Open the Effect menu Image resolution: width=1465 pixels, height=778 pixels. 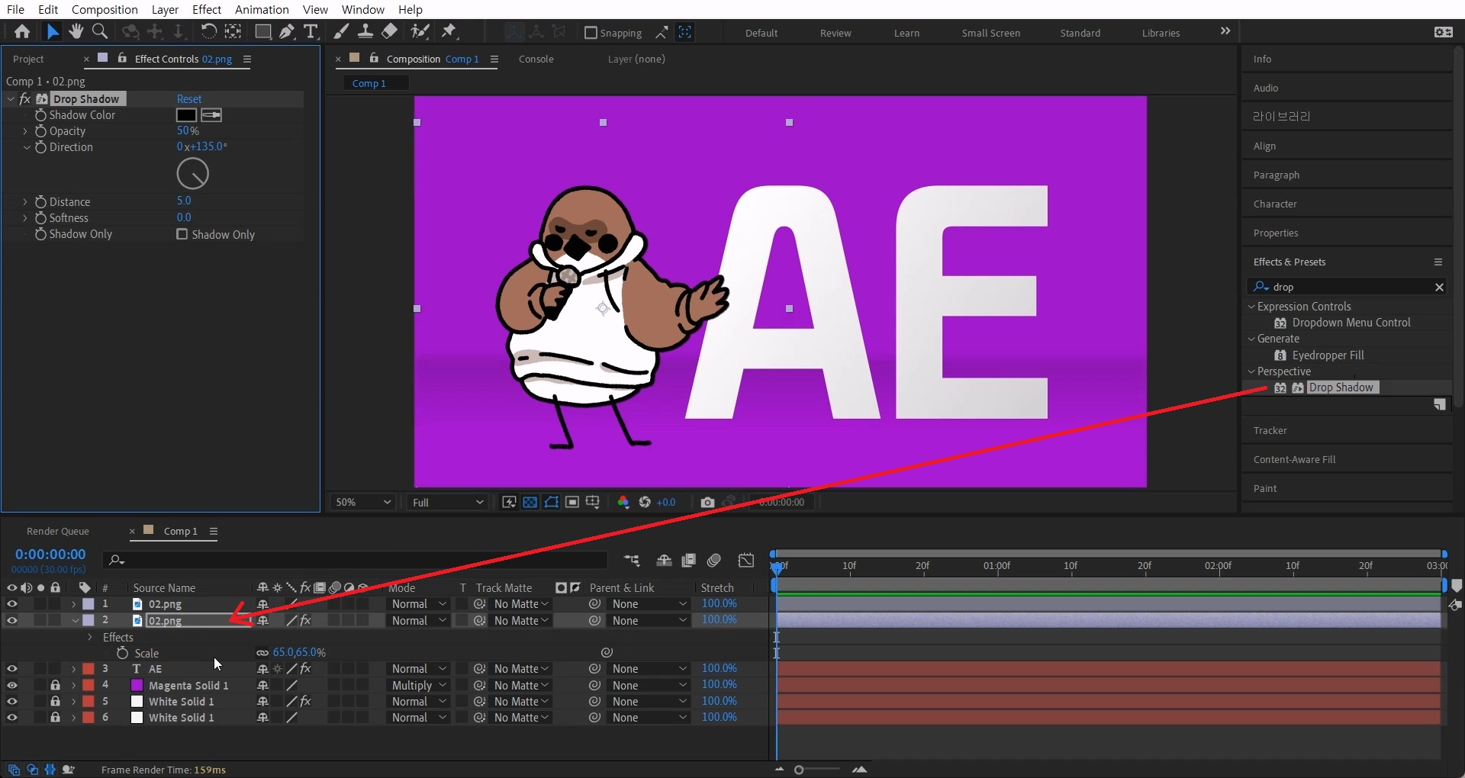(207, 9)
